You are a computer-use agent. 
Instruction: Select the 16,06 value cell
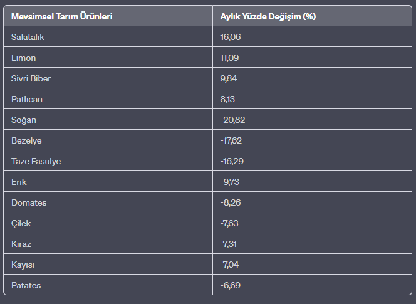tap(312, 36)
